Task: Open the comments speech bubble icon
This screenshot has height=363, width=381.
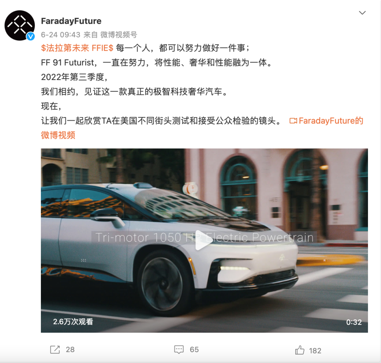Action: pyautogui.click(x=179, y=350)
